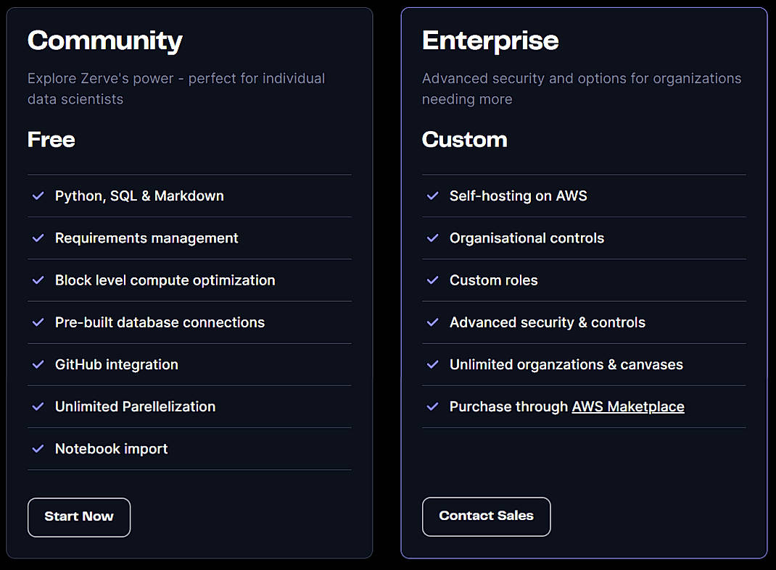Click the check icon for Block level compute optimization
Image resolution: width=776 pixels, height=570 pixels.
[38, 280]
